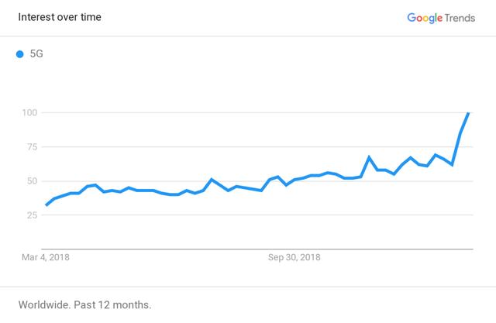Click the chart's bottom x-axis line

[x=257, y=249]
